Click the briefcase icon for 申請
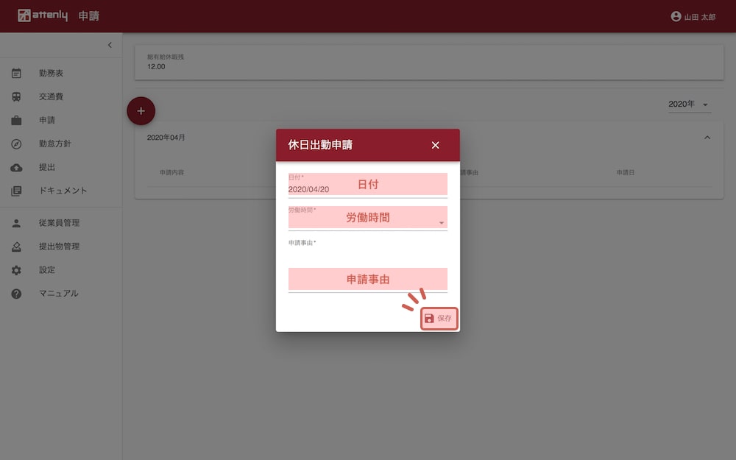The image size is (736, 460). coord(16,121)
